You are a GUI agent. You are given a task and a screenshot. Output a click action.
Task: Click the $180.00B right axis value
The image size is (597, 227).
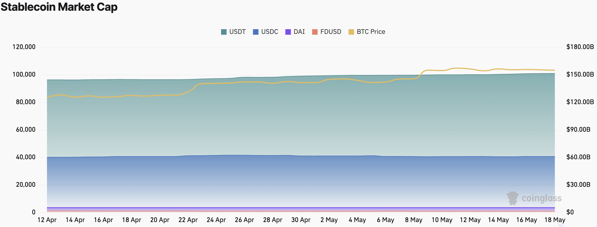pyautogui.click(x=580, y=47)
